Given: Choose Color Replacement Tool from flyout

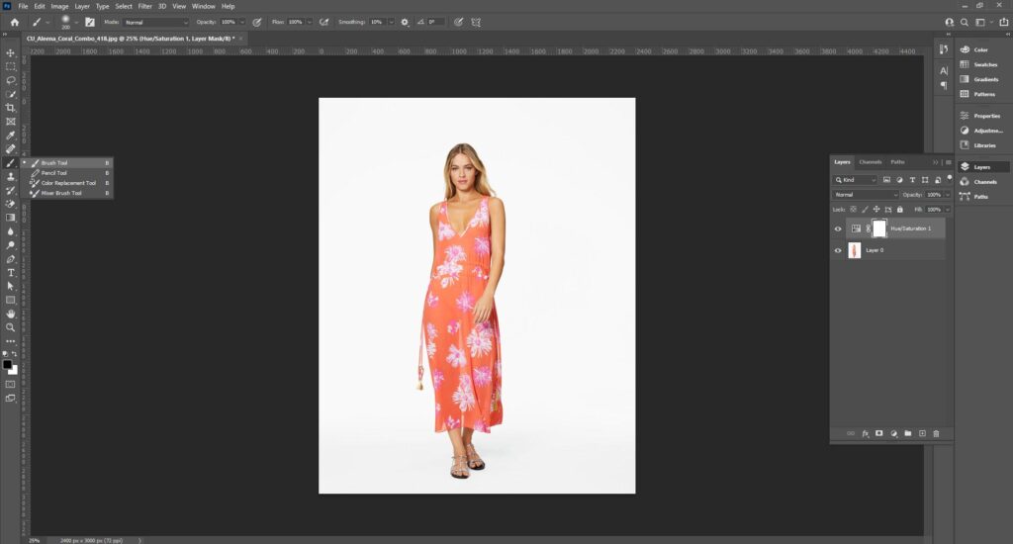Looking at the screenshot, I should [x=67, y=183].
